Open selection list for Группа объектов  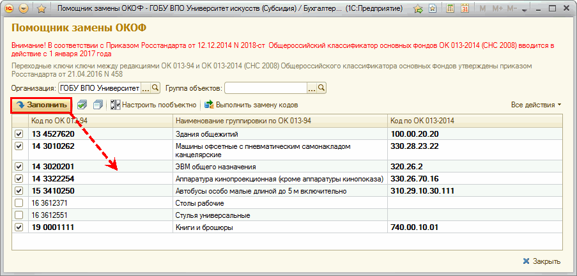312,88
